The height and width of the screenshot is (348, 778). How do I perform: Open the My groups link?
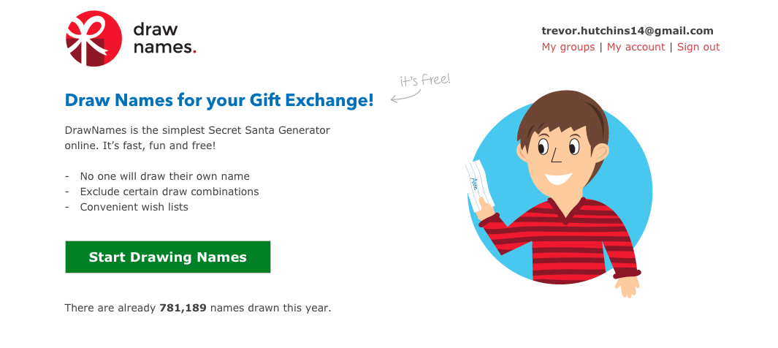pos(568,47)
